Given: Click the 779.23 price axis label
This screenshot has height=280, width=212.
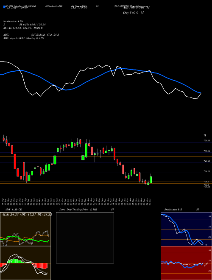Looking at the screenshot, I should [206, 141].
